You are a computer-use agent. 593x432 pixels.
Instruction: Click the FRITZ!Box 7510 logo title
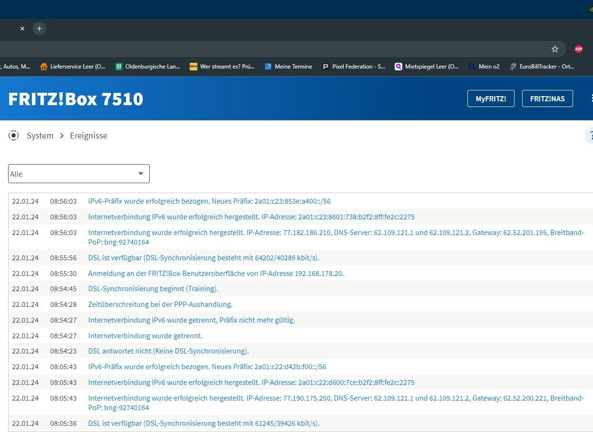pyautogui.click(x=76, y=98)
